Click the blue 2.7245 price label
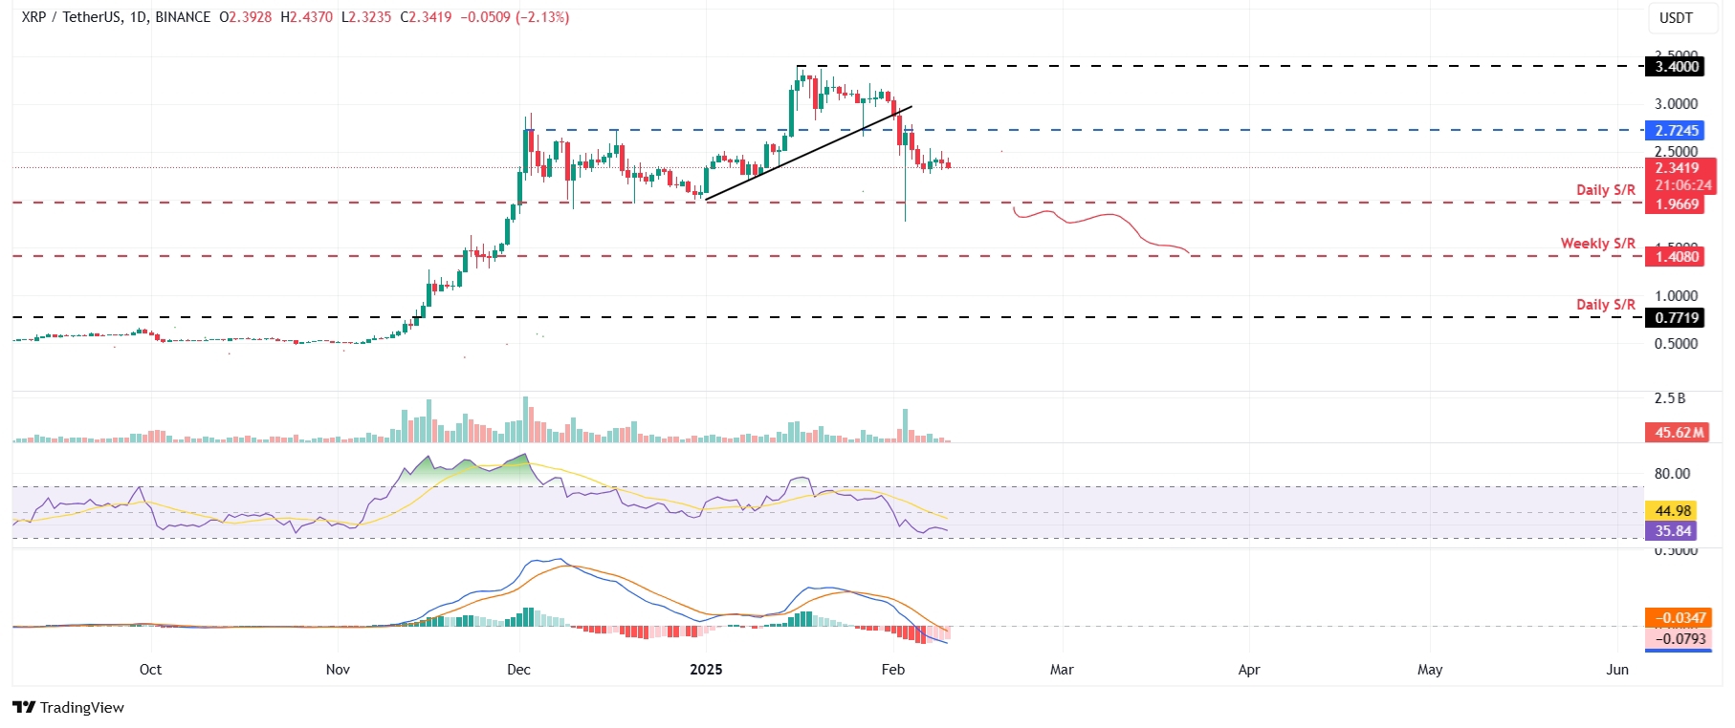 1677,131
